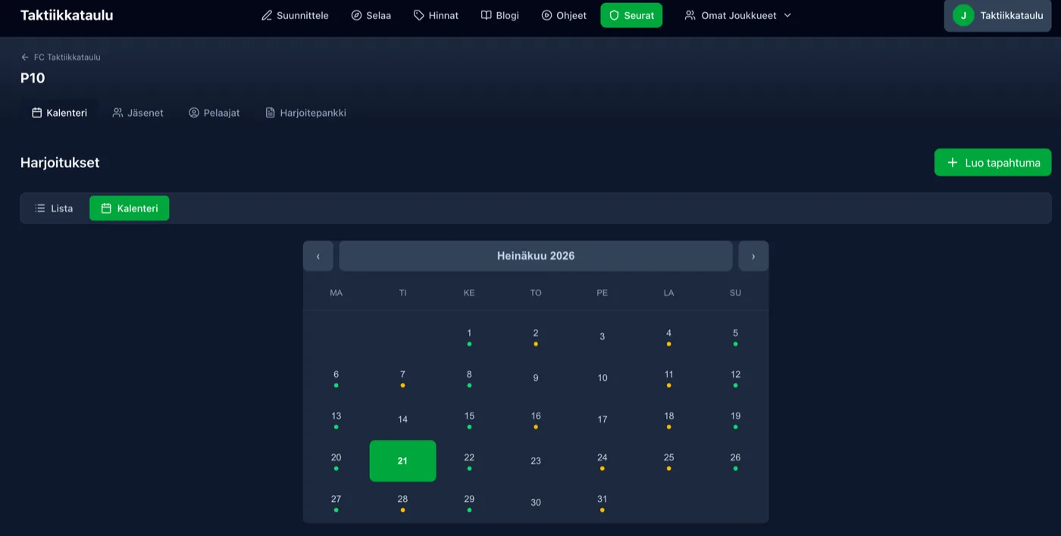Switch to the Pelaajat tab
The image size is (1061, 536).
(214, 113)
